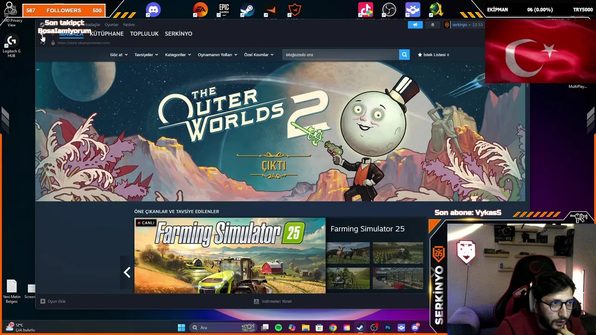Open the TOPLULUK tab
Screen dimensions: 596x335
pyautogui.click(x=144, y=33)
